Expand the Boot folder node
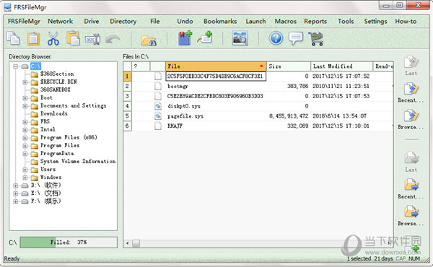433x267 pixels. click(x=25, y=98)
